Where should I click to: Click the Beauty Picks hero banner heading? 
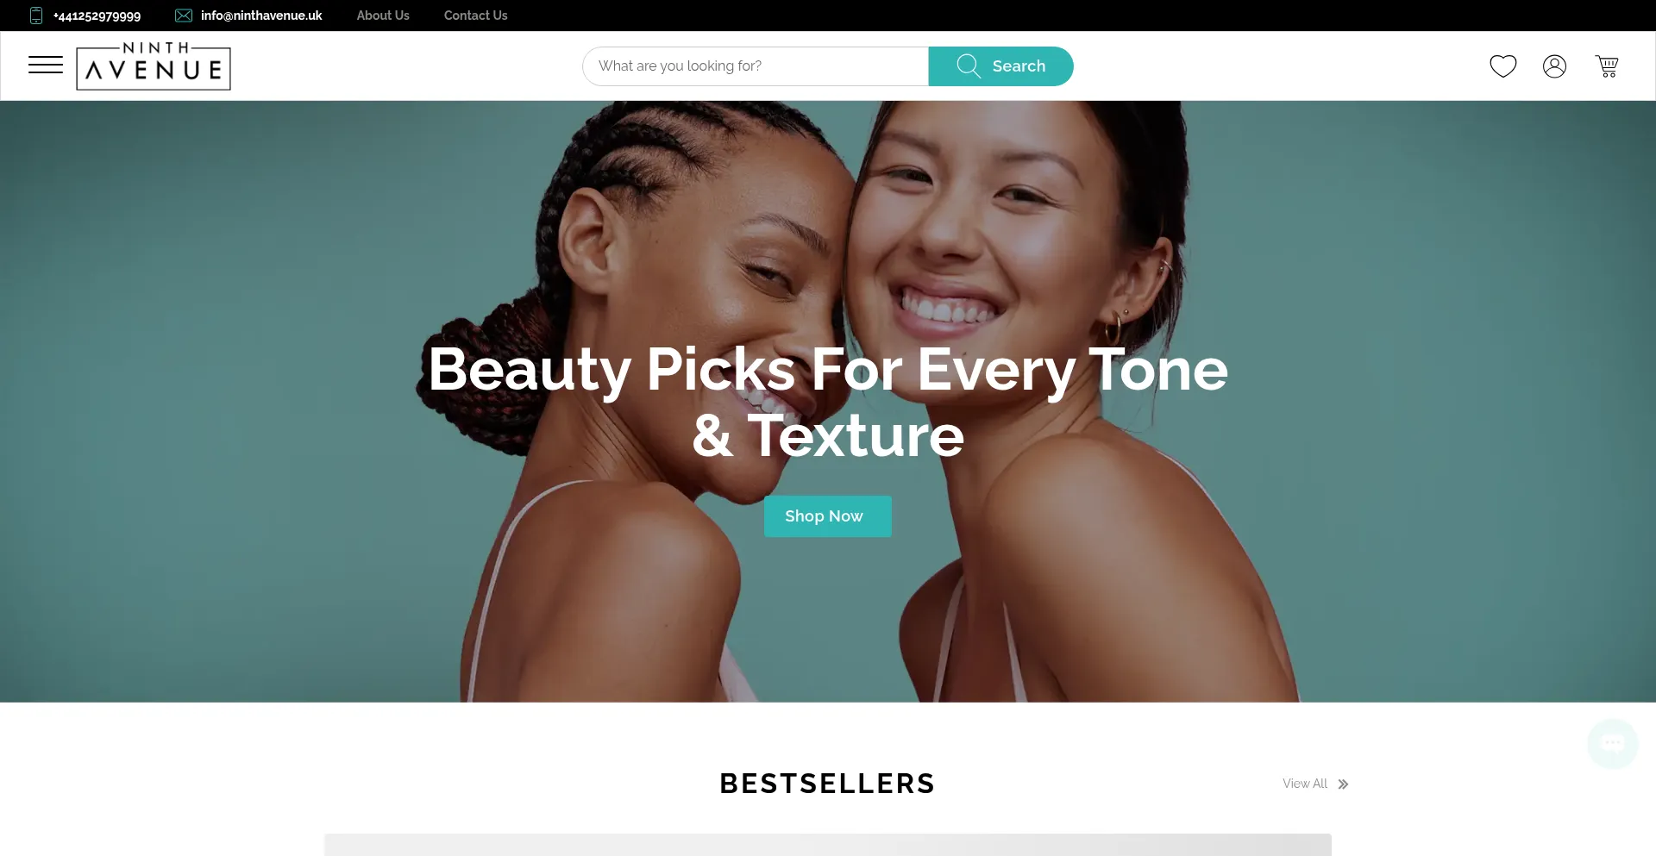point(828,402)
